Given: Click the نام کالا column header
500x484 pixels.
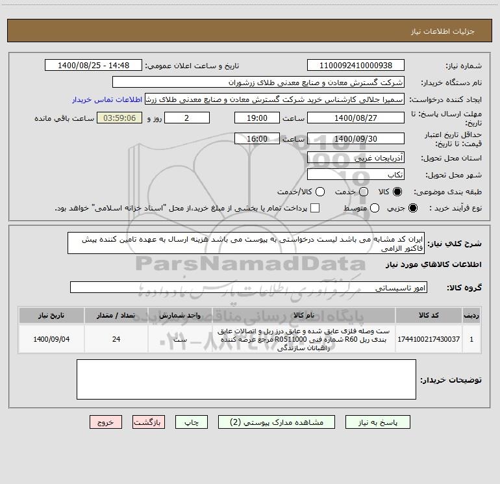Looking at the screenshot, I should [x=304, y=315].
